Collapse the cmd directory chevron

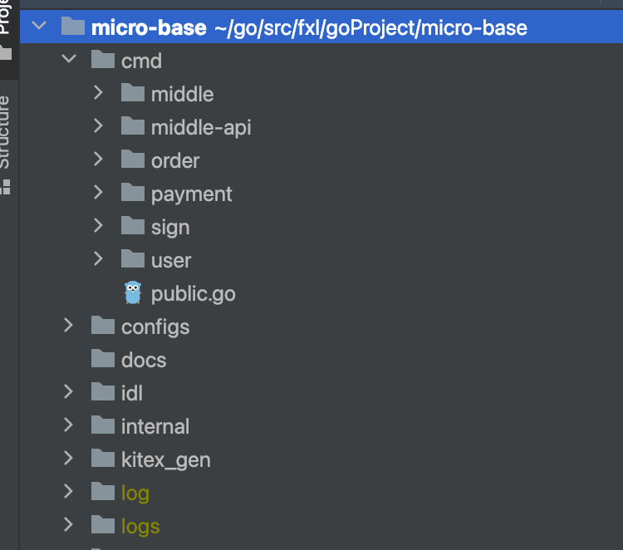tap(68, 60)
